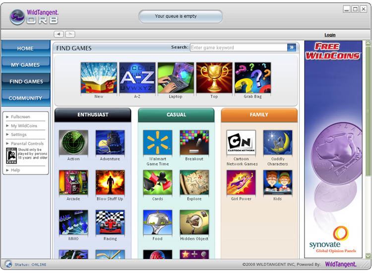Open Cartoon Network Games icon
This screenshot has width=372, height=273.
tap(242, 143)
